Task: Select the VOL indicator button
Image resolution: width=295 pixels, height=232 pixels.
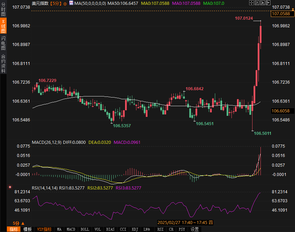Action: [x=98, y=229]
